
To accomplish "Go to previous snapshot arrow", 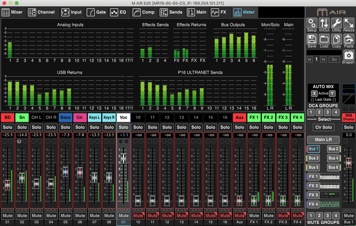I will click(309, 60).
